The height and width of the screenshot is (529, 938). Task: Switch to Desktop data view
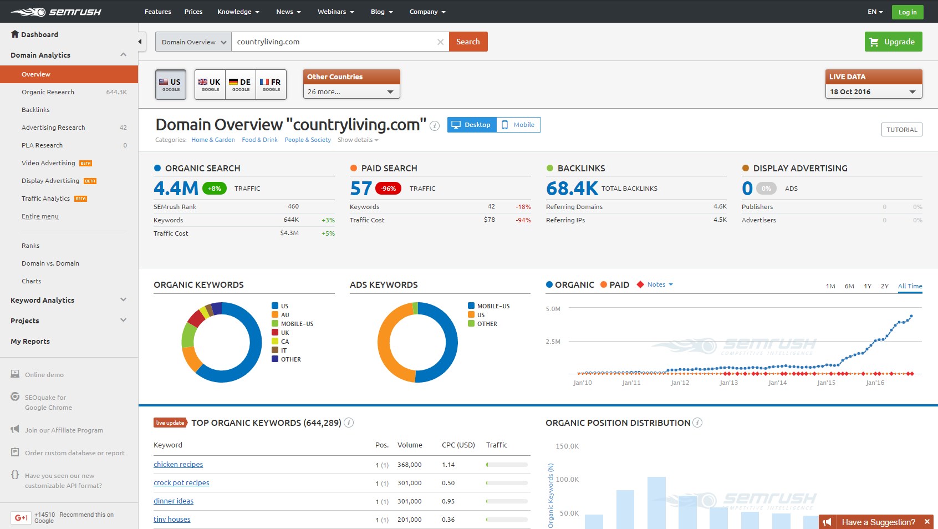click(472, 125)
